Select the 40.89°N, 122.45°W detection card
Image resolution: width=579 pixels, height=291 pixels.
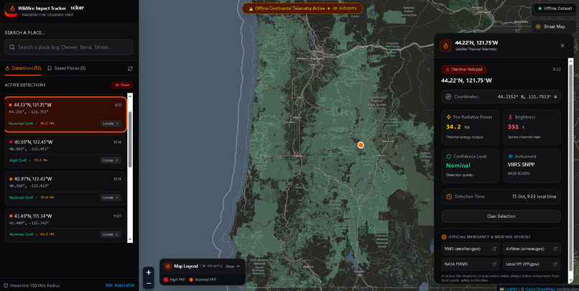pyautogui.click(x=65, y=151)
